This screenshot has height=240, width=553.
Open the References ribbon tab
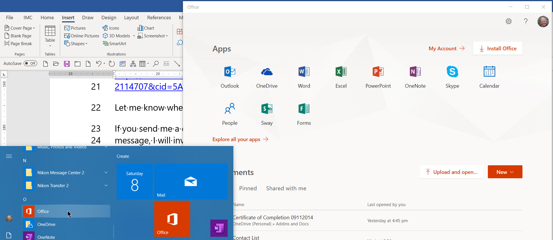159,18
